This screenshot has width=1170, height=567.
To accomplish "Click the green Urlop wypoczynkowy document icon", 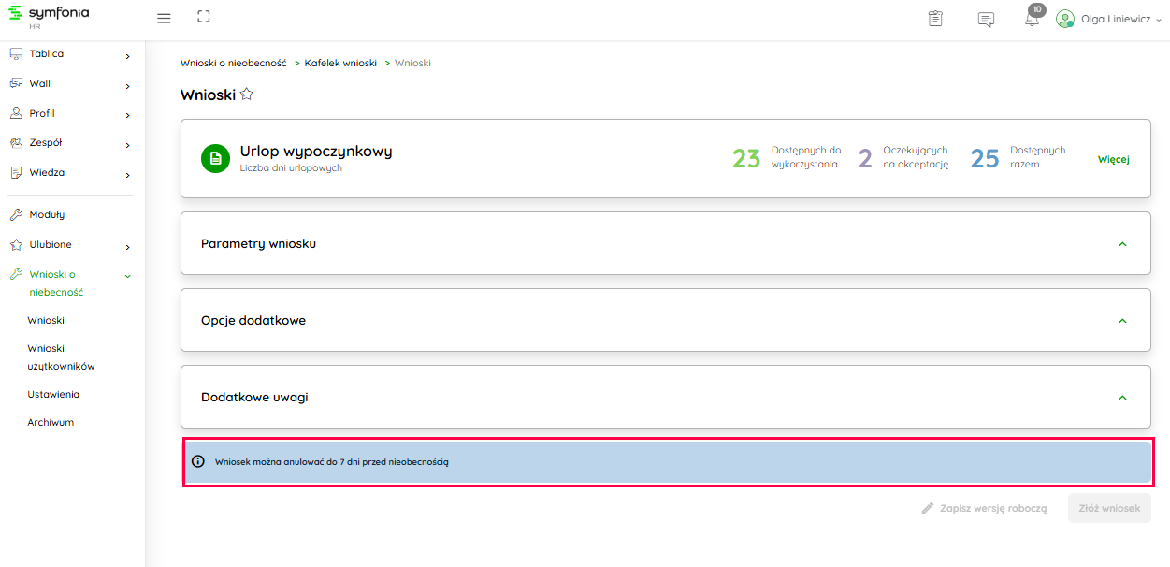I will 215,158.
